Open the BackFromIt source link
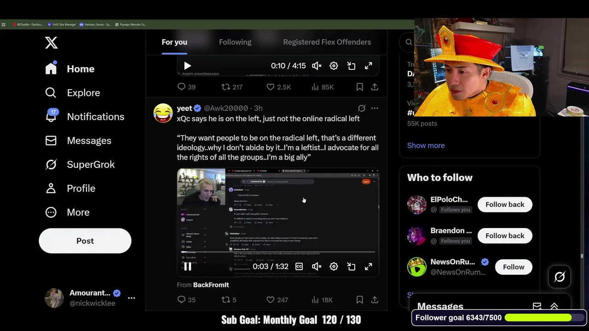Screen dimensions: 589x331 pos(211,285)
